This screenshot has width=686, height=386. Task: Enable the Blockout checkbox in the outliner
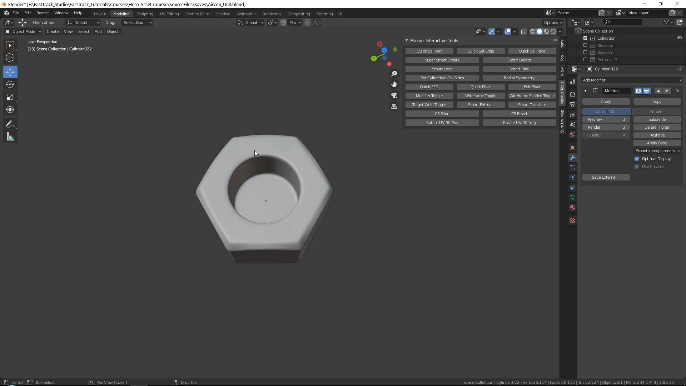tap(585, 45)
